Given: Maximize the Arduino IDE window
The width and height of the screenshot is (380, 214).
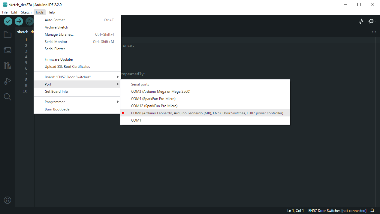Looking at the screenshot, I should pyautogui.click(x=359, y=5).
